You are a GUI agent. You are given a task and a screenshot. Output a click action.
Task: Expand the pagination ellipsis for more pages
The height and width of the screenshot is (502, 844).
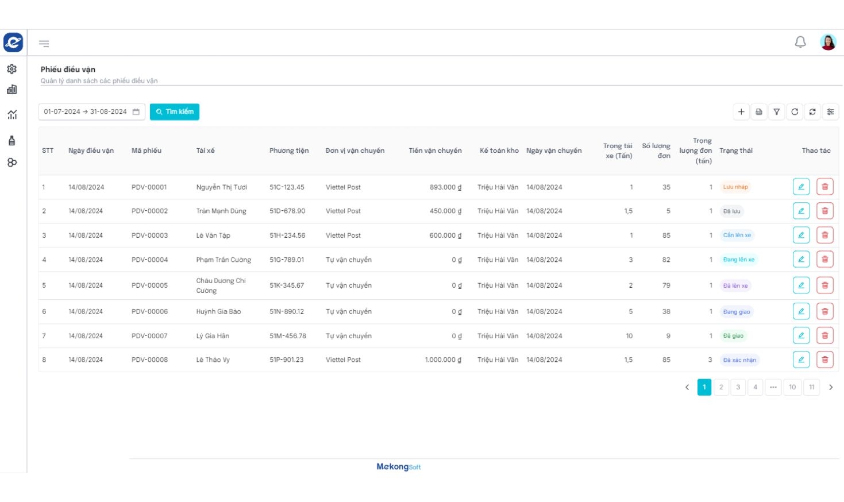click(773, 387)
